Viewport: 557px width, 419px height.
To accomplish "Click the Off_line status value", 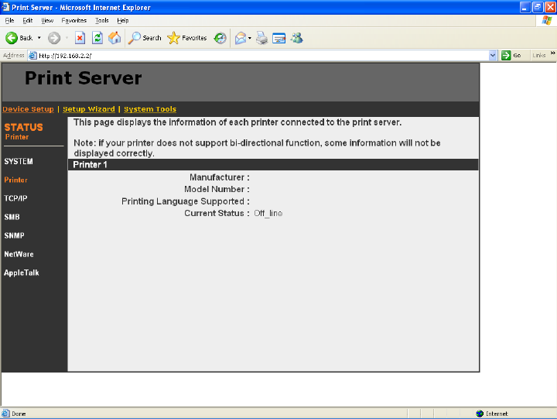I will (x=268, y=214).
